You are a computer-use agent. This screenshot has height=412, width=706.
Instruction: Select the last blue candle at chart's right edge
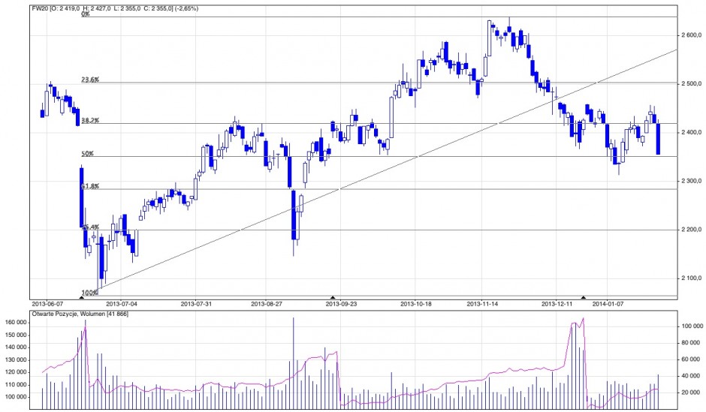[x=658, y=139]
